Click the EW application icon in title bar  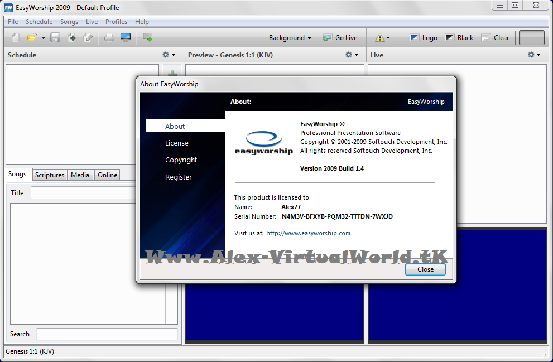pos(8,7)
